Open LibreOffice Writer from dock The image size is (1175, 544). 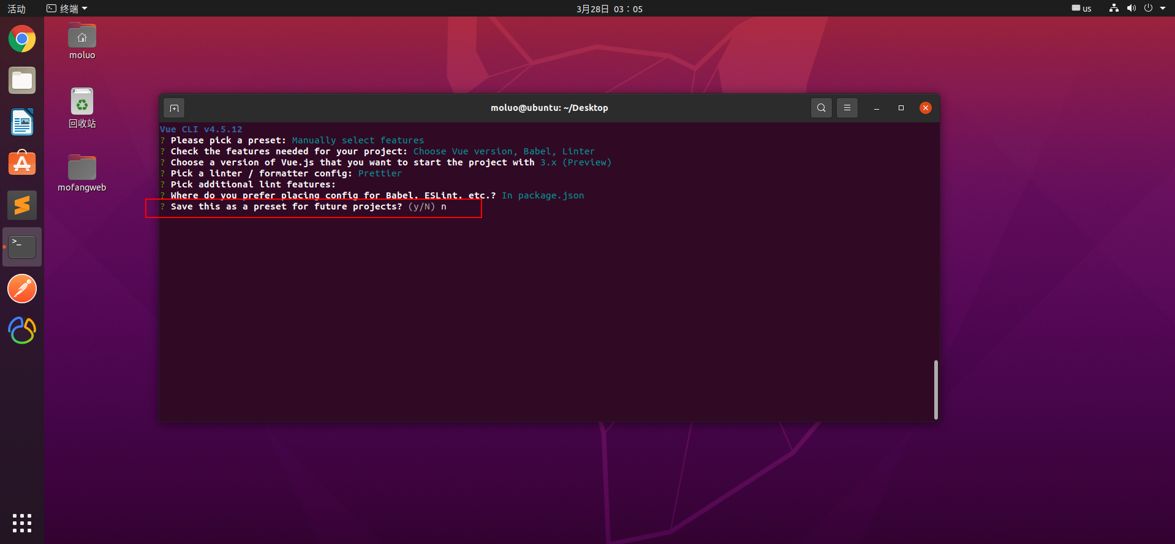click(22, 122)
